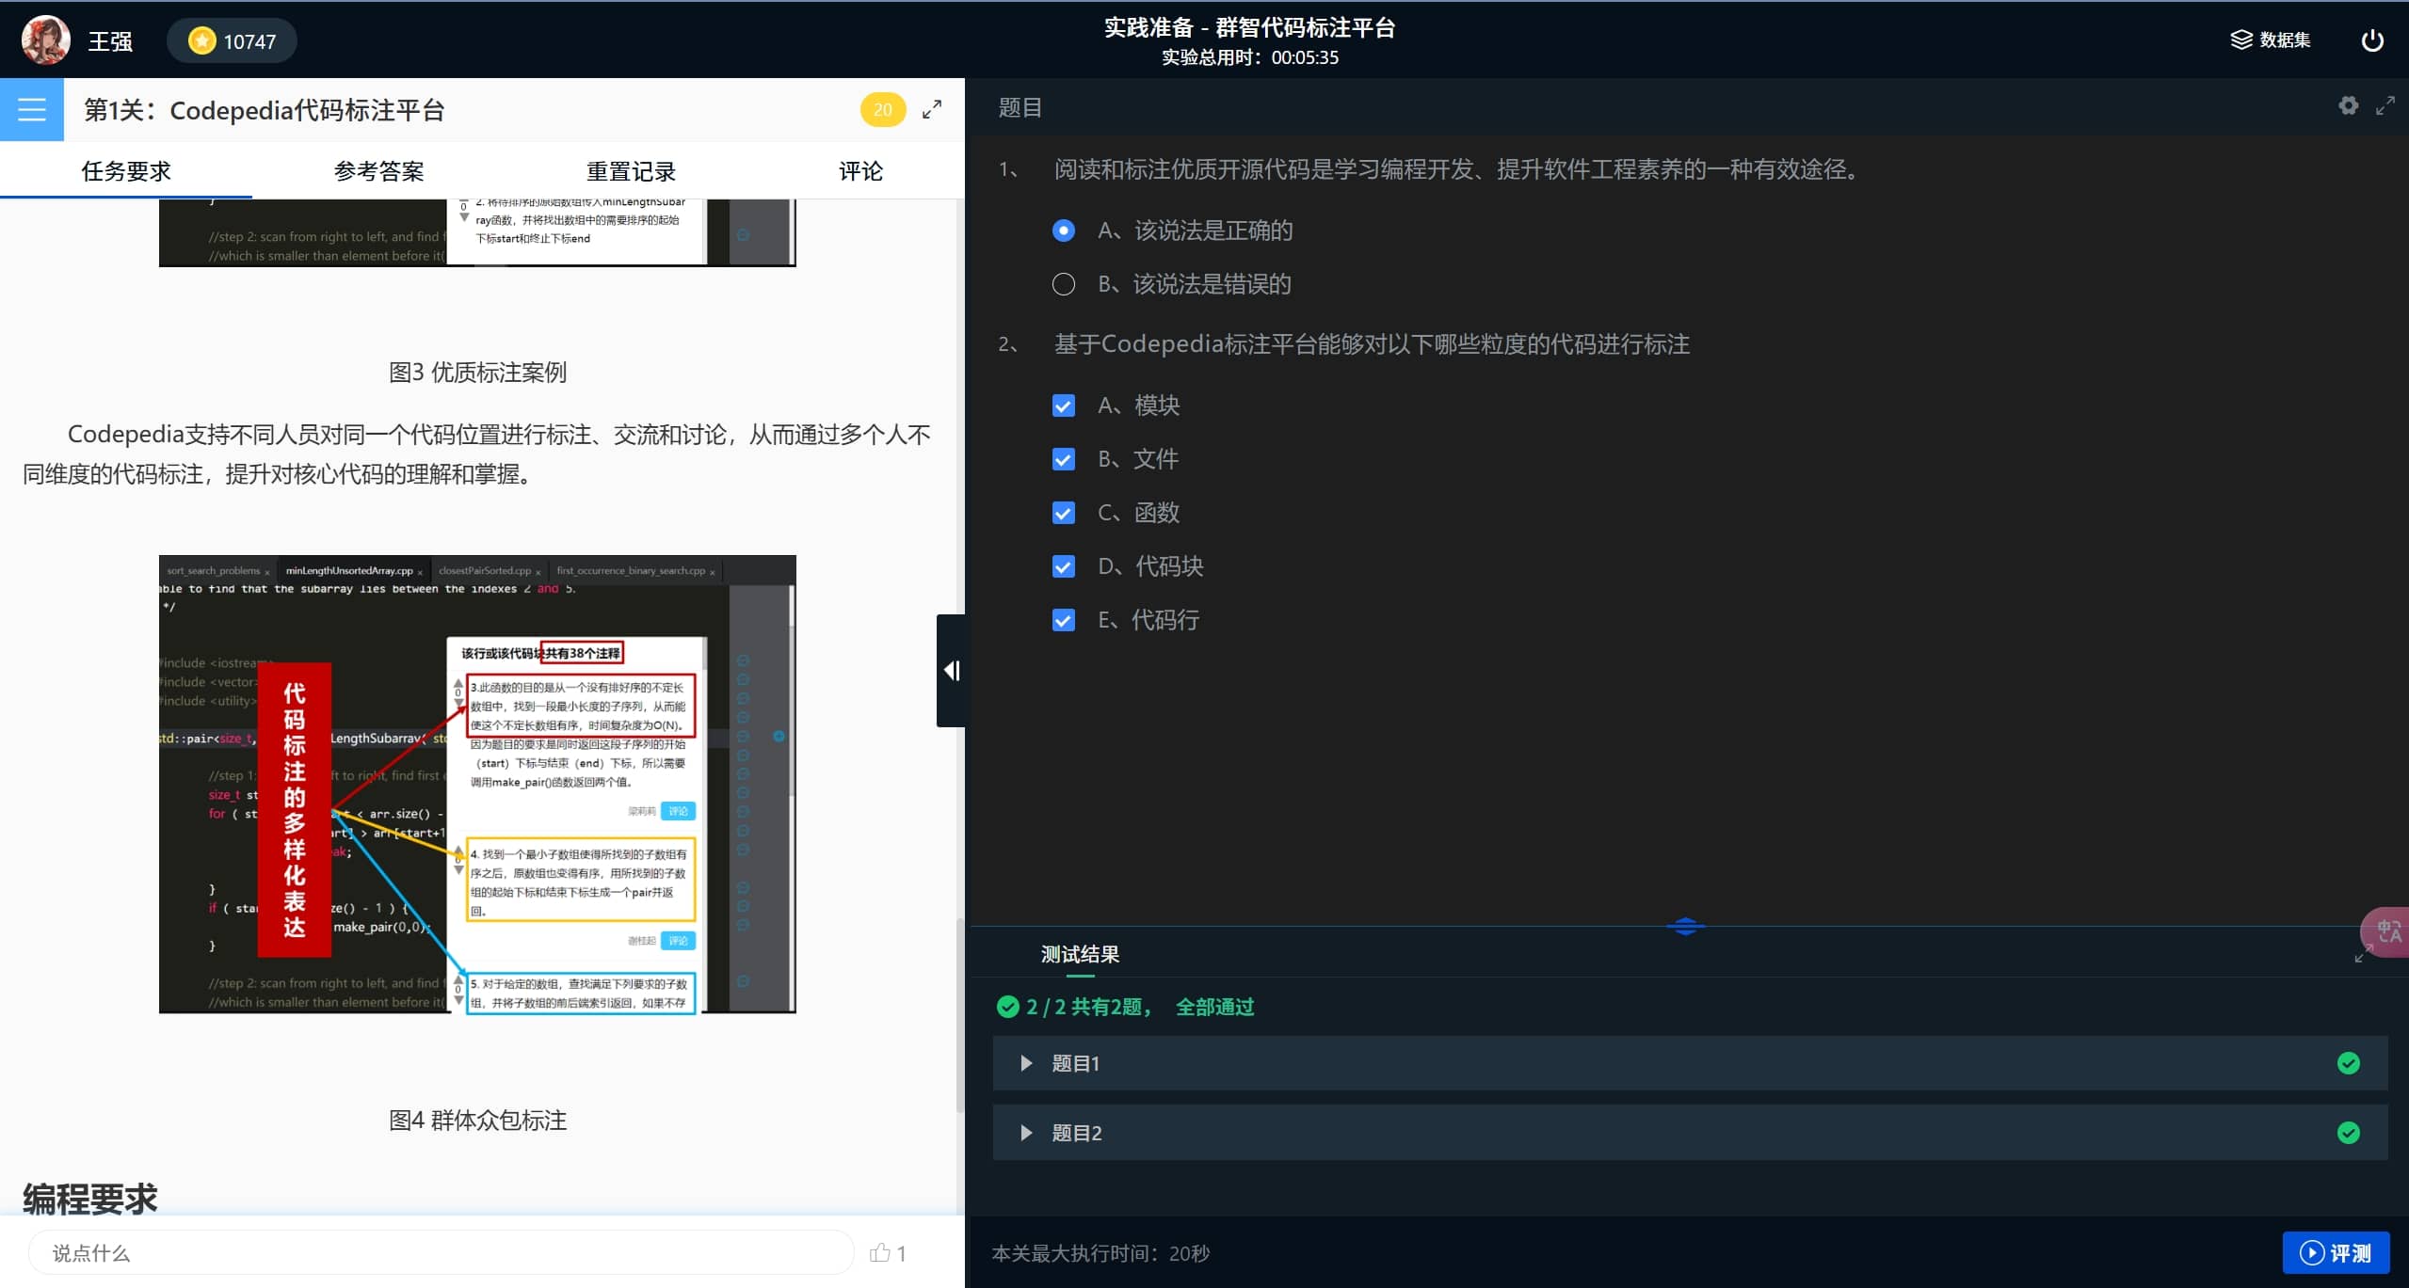Expand the task panel with the fullscreen arrows
The image size is (2409, 1288).
tap(932, 109)
